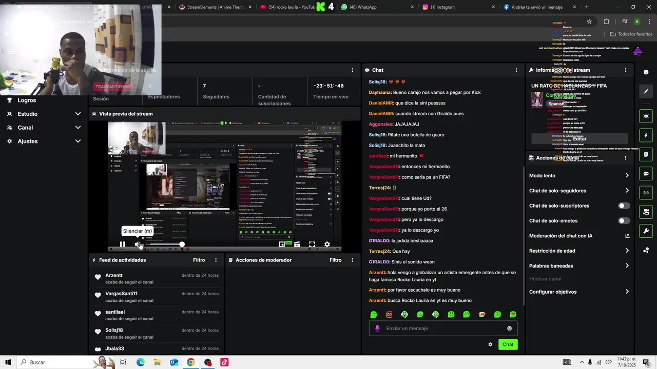Open Chat panel three-dot menu
Screen dimensions: 657x369
pyautogui.click(x=516, y=70)
